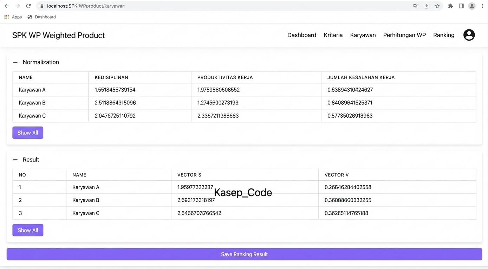Select Karyawan A in Normalization table
488x269 pixels.
[x=32, y=90]
